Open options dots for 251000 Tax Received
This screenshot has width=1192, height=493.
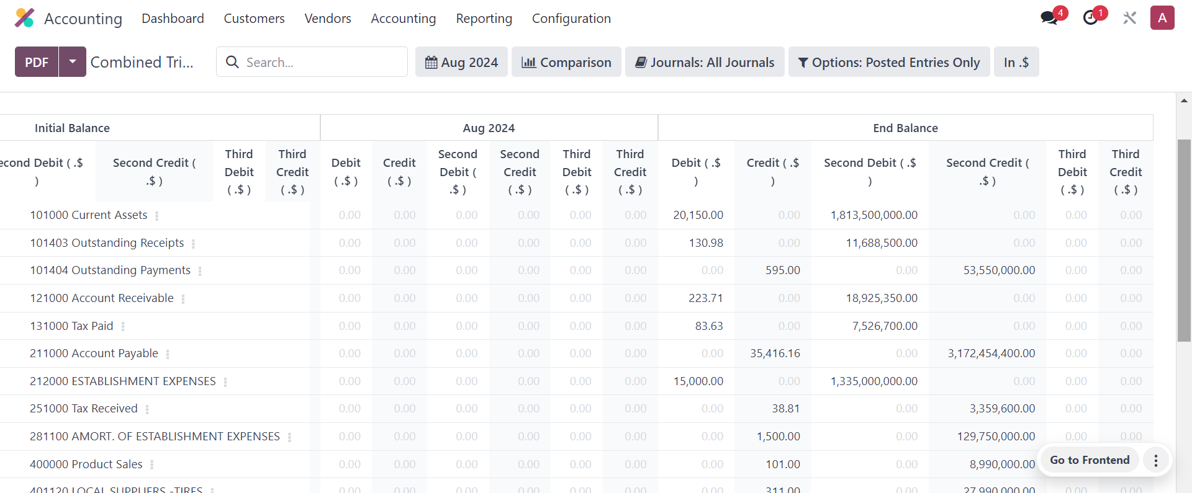coord(147,409)
